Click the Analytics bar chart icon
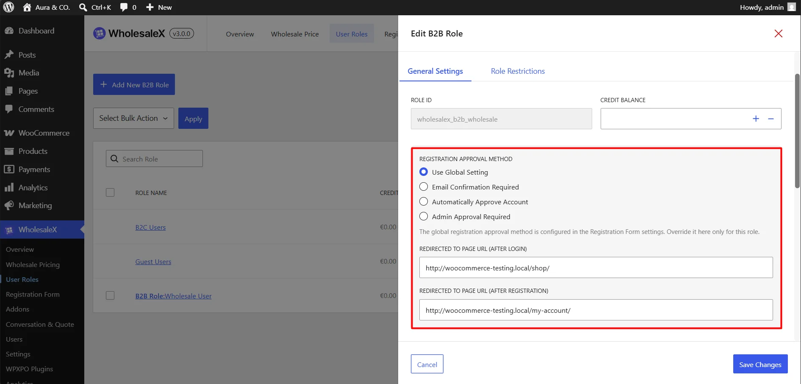This screenshot has height=384, width=801. click(x=9, y=188)
